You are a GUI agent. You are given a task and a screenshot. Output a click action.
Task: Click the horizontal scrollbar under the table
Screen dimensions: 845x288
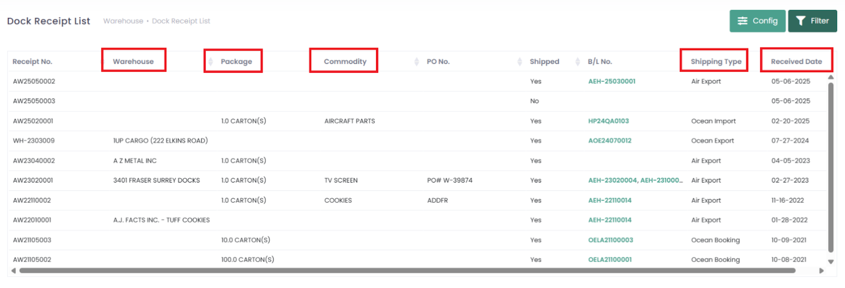pos(407,271)
